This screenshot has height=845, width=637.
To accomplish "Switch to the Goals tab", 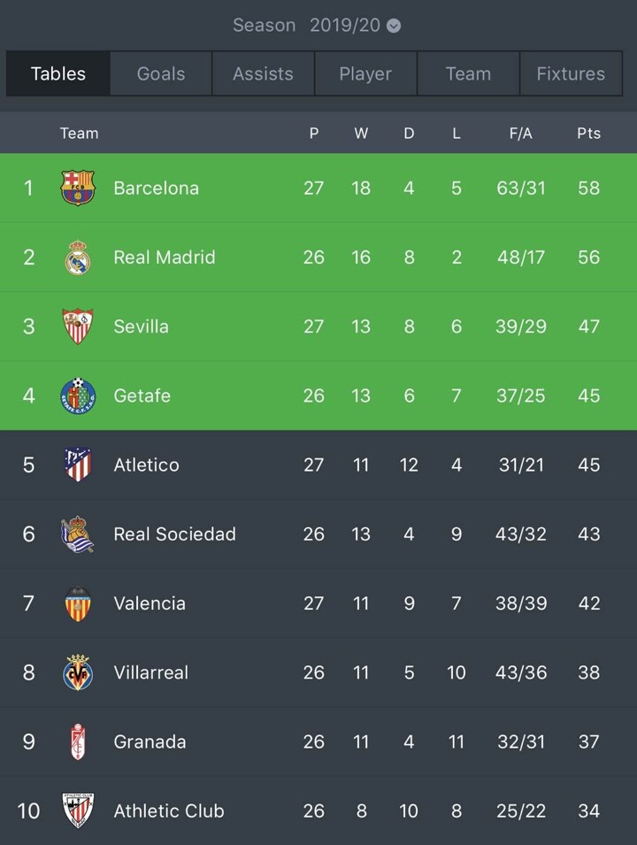I will (x=161, y=73).
